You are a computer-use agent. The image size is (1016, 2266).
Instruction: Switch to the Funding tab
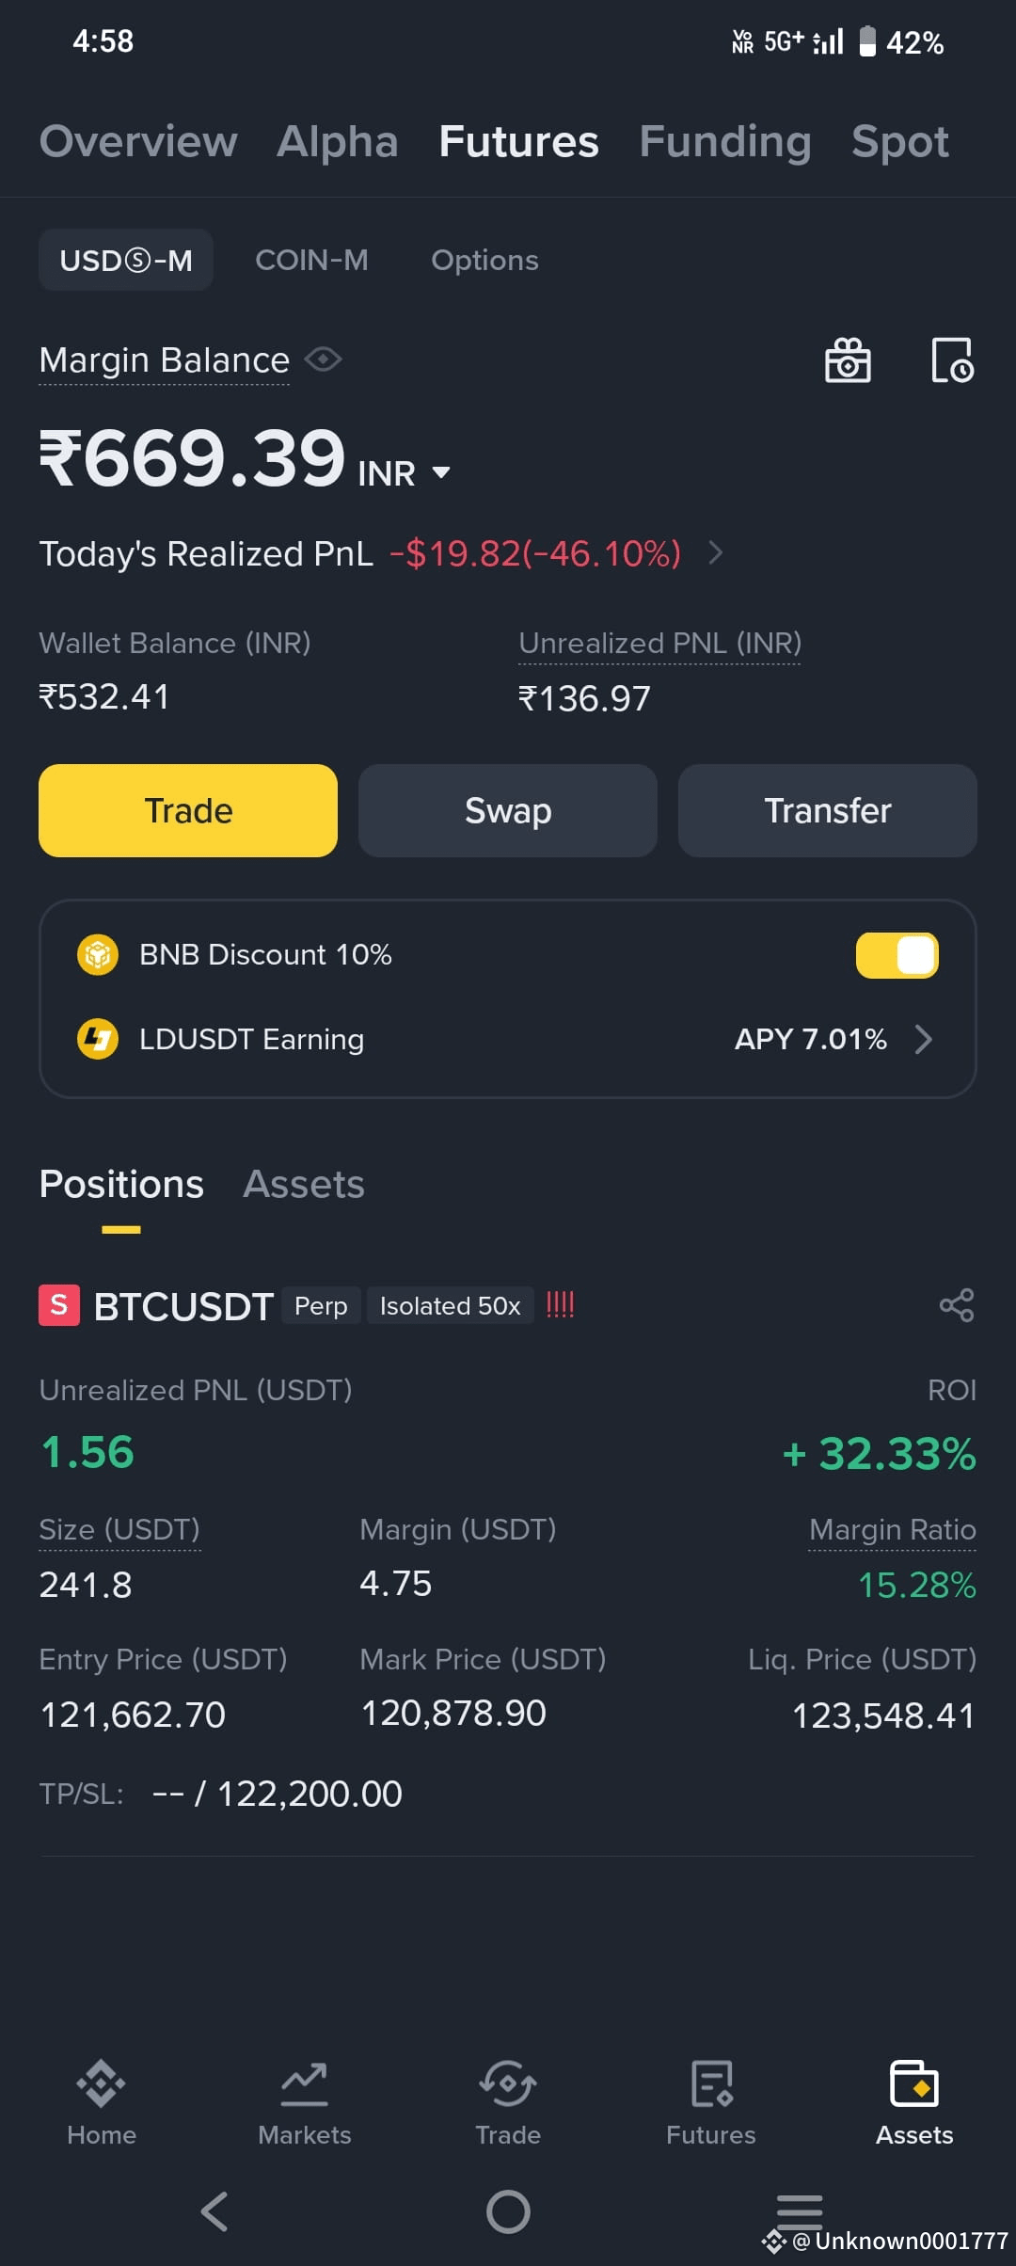[x=725, y=141]
